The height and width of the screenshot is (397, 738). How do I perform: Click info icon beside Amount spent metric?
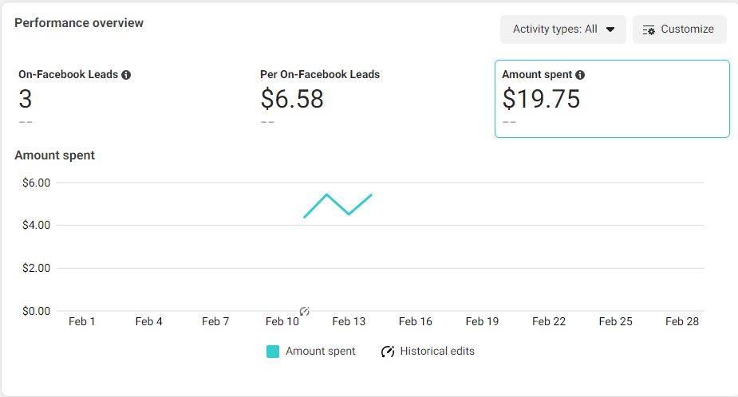click(580, 75)
